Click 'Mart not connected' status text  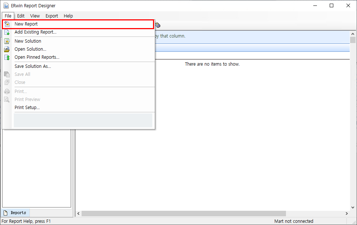tap(294, 221)
